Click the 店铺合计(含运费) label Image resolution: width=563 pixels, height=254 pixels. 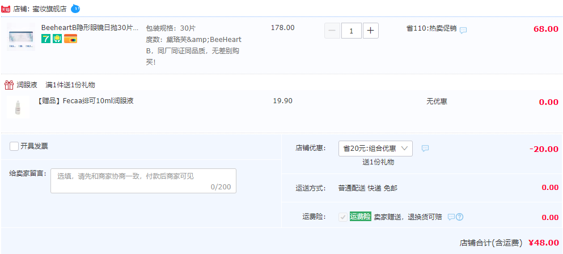[491, 243]
